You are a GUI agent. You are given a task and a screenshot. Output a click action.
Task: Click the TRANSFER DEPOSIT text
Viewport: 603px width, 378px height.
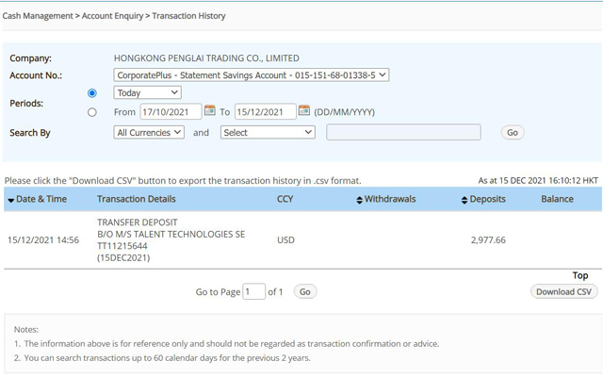coord(138,222)
